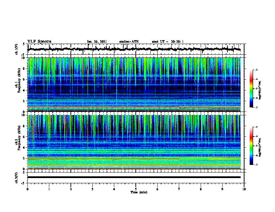Click the ch.2 colorbar log(PSD) label
This screenshot has height=212, width=275.
[x=260, y=147]
